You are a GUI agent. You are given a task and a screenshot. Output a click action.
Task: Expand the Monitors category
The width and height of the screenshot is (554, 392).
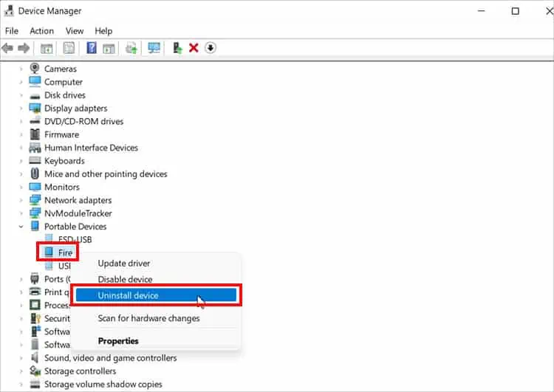21,187
